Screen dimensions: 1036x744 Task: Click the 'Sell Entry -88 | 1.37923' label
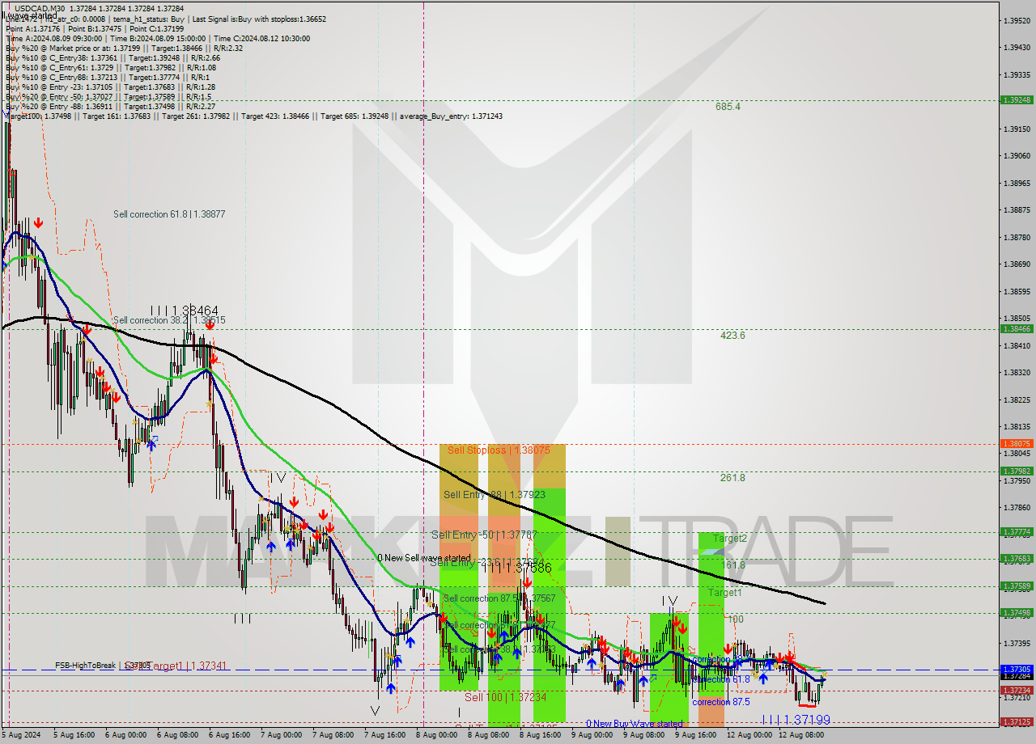(495, 494)
